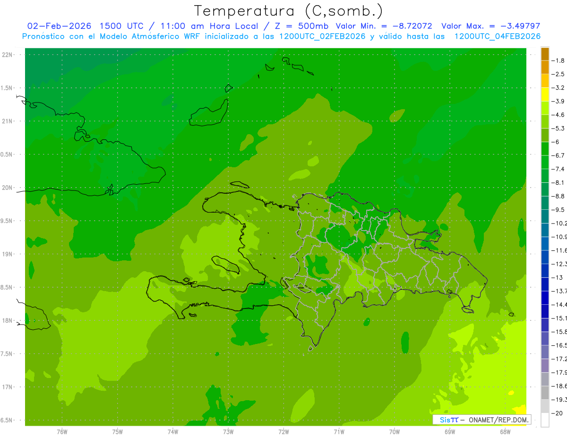Screen dimensions: 567x438
Task: Click the '70W' longitude axis label
Action: click(x=395, y=431)
